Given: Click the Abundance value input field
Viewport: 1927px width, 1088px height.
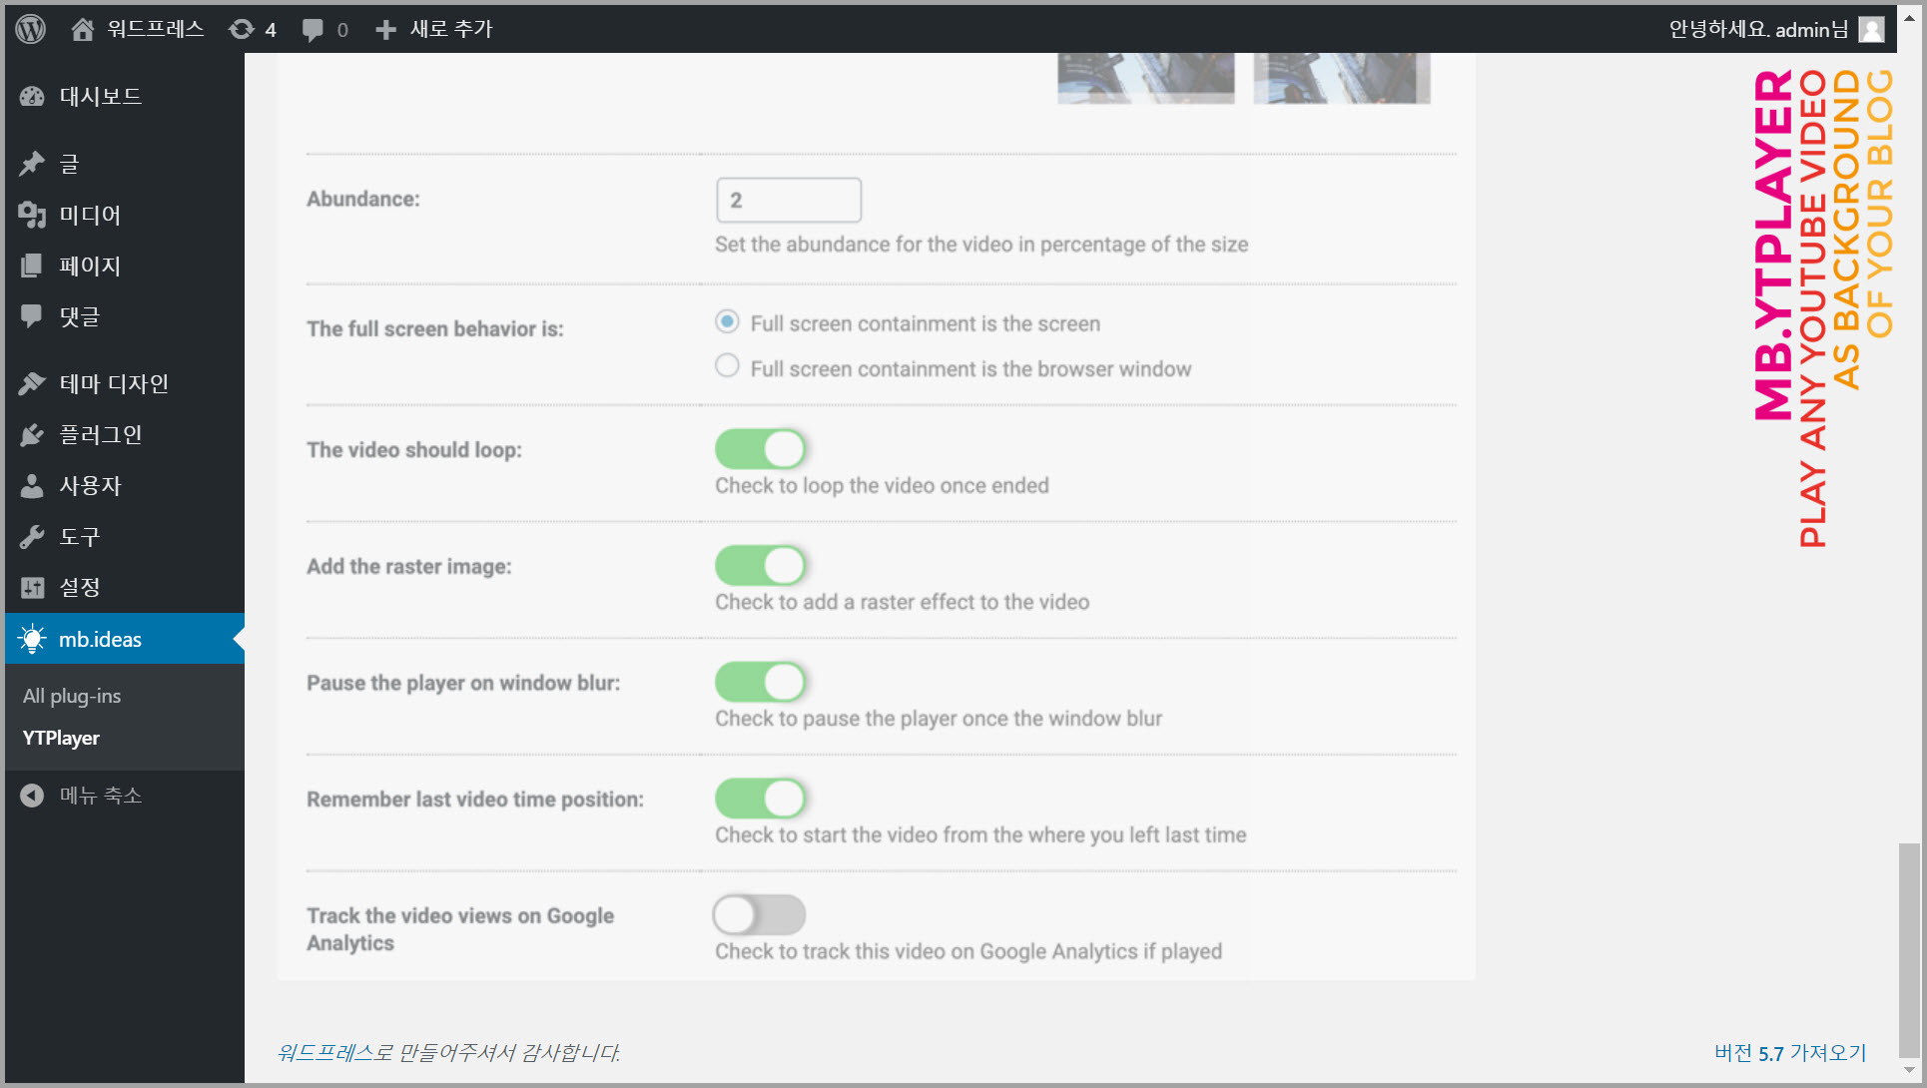Looking at the screenshot, I should pyautogui.click(x=788, y=200).
